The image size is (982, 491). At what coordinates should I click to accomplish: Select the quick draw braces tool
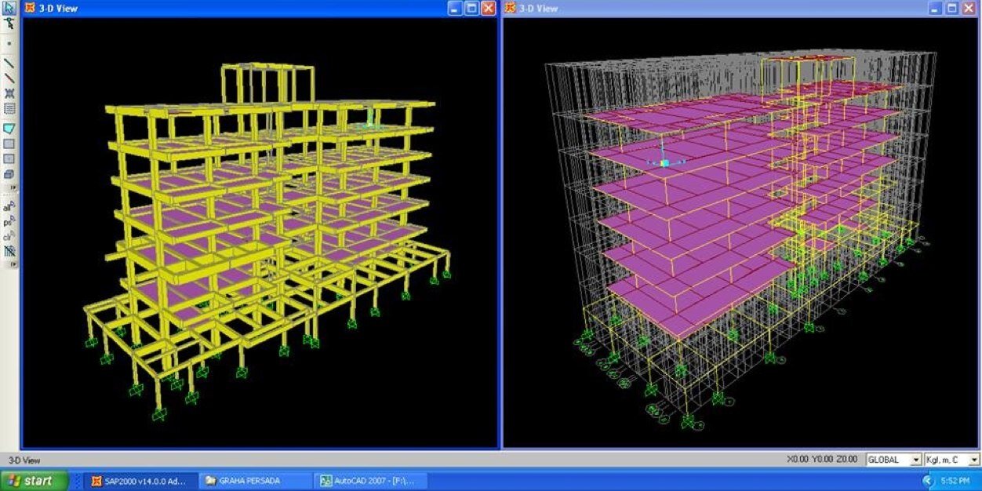click(9, 93)
